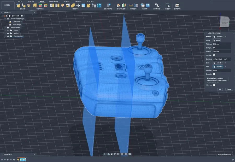
Task: Switch to the UTILITIES tab
Action: 90,2
